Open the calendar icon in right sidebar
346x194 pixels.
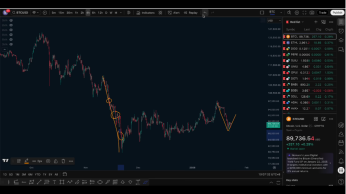pyautogui.click(x=341, y=143)
